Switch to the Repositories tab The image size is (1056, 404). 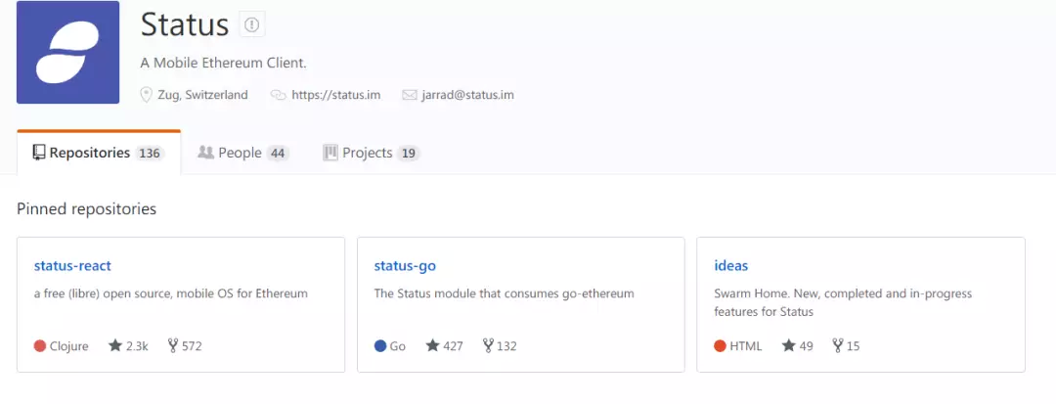coord(99,153)
